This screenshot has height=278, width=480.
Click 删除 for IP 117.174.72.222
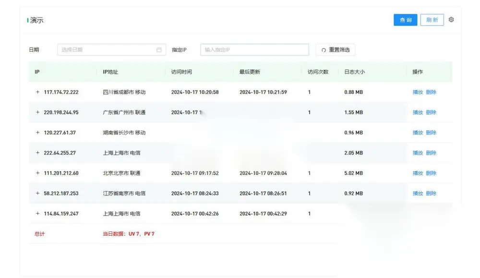(x=431, y=92)
